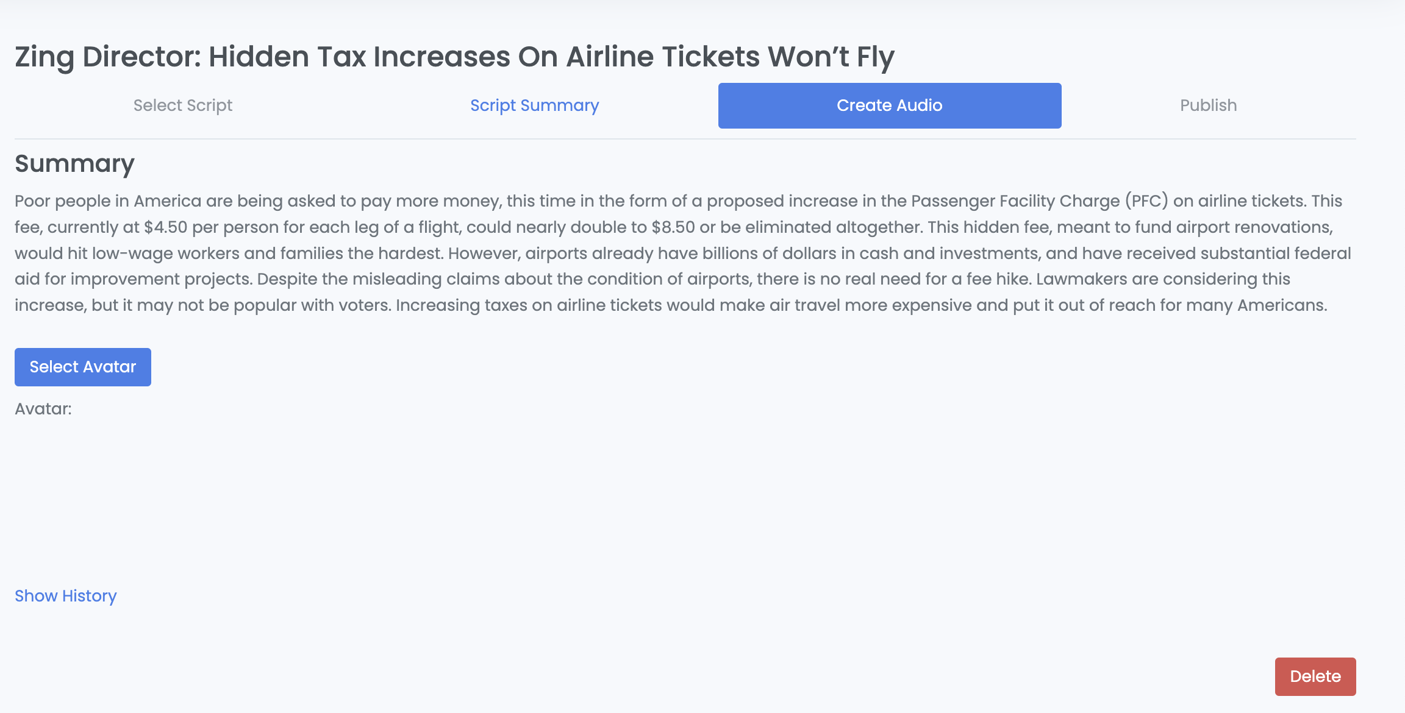Click the Summary heading
Image resolution: width=1405 pixels, height=713 pixels.
[74, 164]
